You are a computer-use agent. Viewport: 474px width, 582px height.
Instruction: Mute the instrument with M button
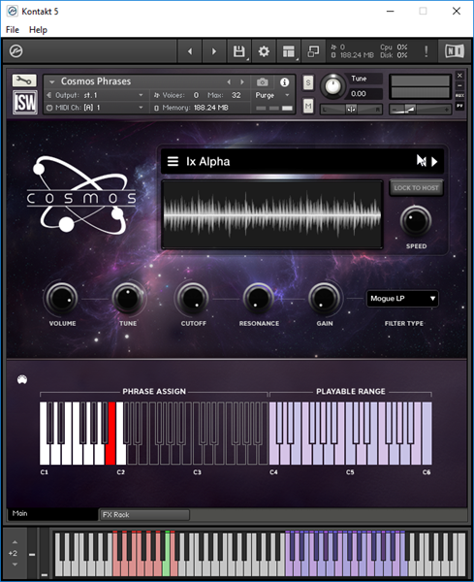(x=308, y=106)
